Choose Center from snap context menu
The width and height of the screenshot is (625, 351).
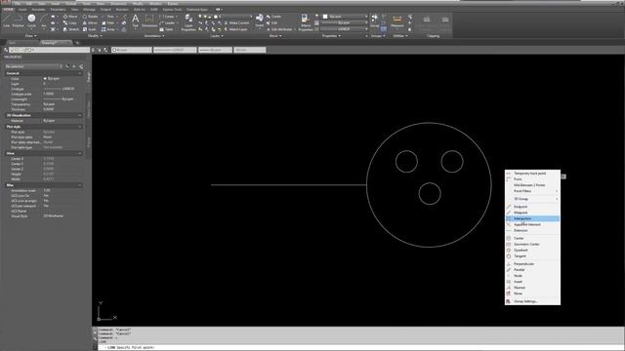(x=532, y=238)
